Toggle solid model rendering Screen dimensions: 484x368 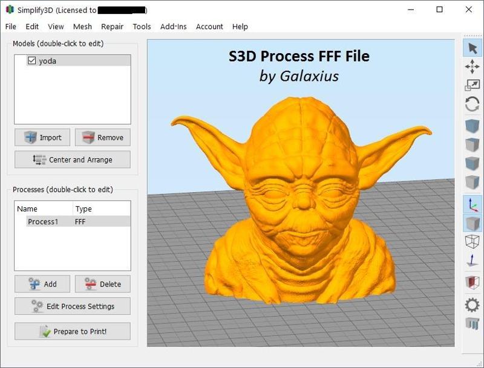pyautogui.click(x=473, y=223)
